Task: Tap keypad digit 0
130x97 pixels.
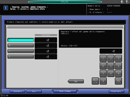Action: (x=103, y=81)
